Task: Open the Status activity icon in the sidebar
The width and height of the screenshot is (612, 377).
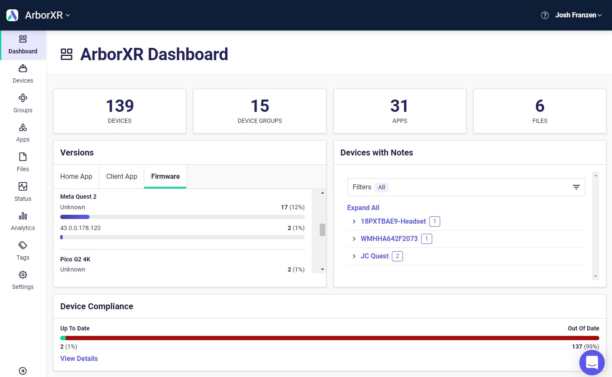Action: pyautogui.click(x=23, y=186)
